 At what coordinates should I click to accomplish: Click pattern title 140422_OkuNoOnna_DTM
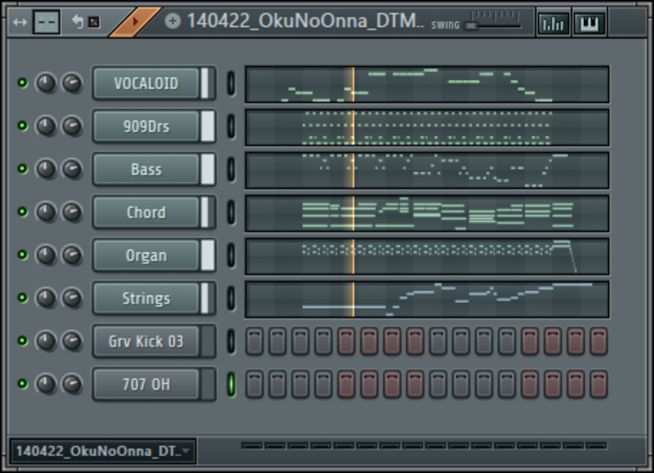305,21
